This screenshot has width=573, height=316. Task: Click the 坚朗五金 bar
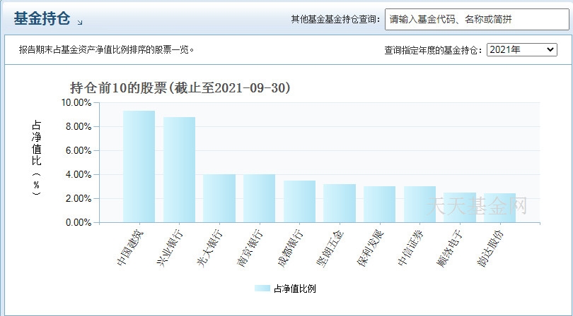coord(340,203)
